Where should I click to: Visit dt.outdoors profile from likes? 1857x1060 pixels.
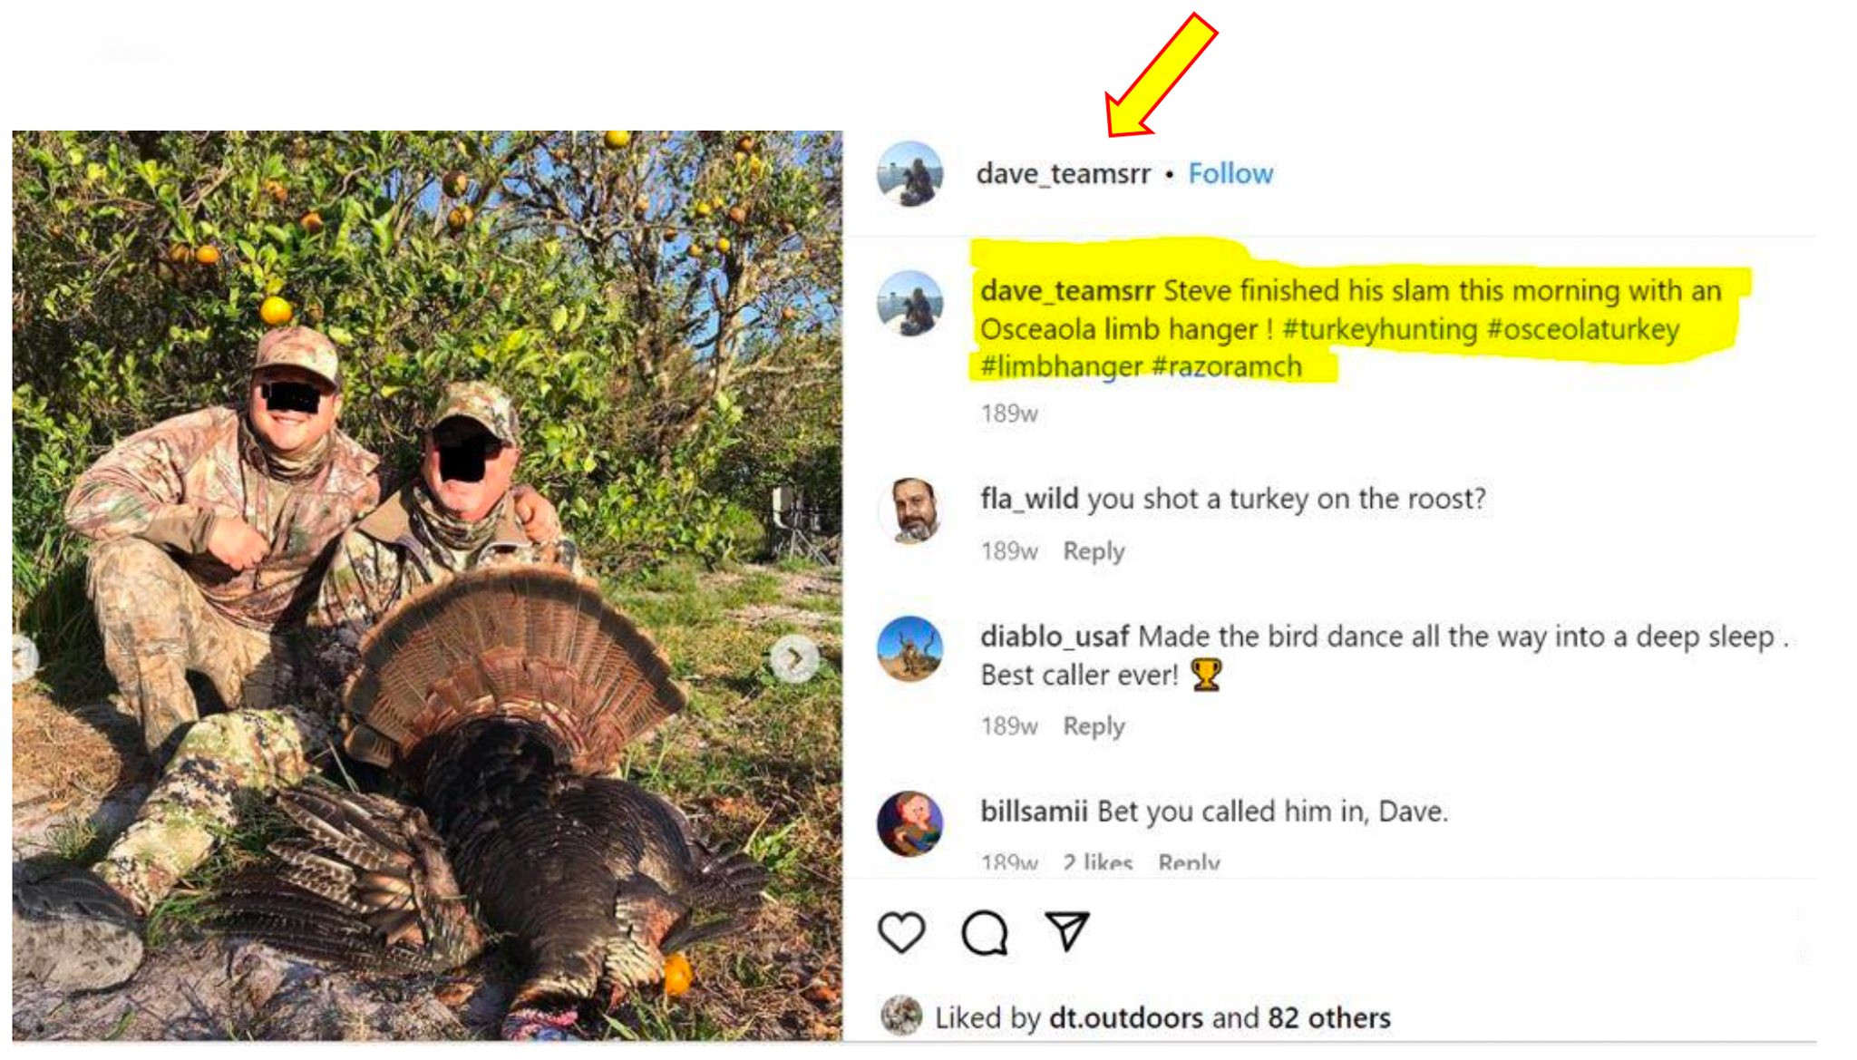[x=1125, y=1017]
